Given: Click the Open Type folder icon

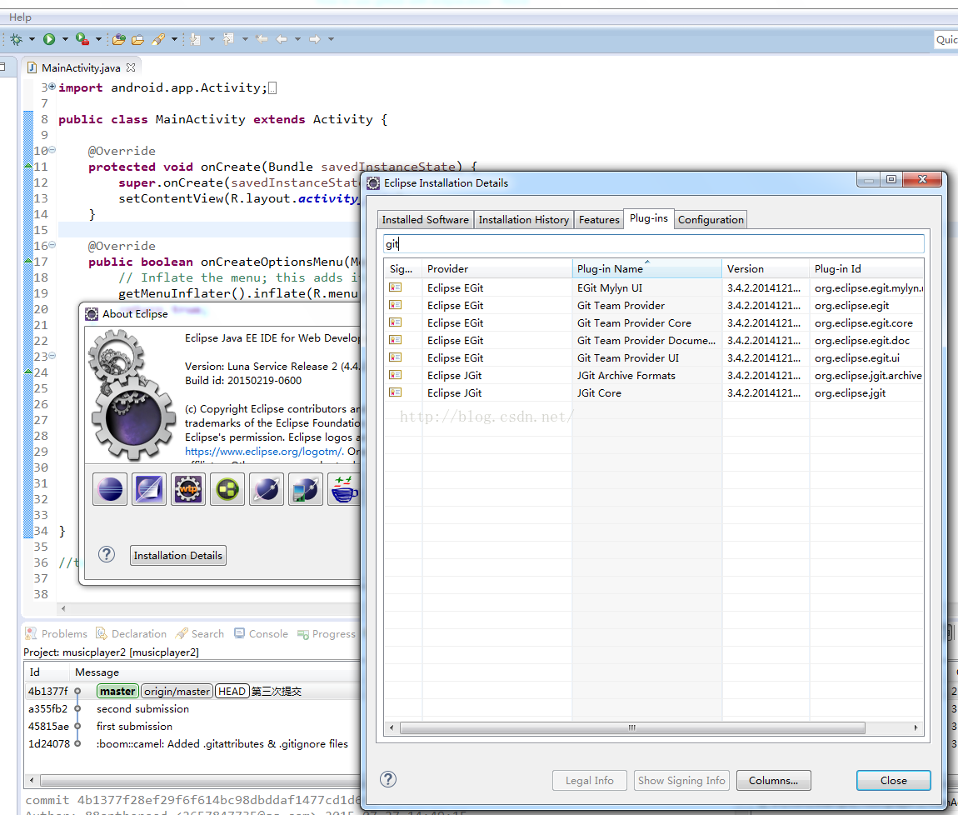Looking at the screenshot, I should pyautogui.click(x=119, y=40).
